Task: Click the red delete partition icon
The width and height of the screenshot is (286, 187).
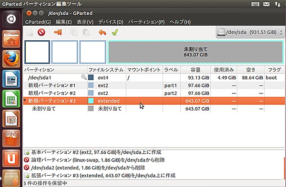Action: tap(41, 32)
